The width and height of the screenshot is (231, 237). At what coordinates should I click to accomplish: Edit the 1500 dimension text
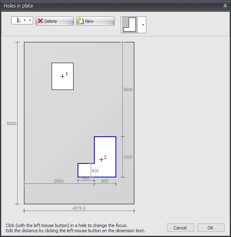(x=128, y=157)
